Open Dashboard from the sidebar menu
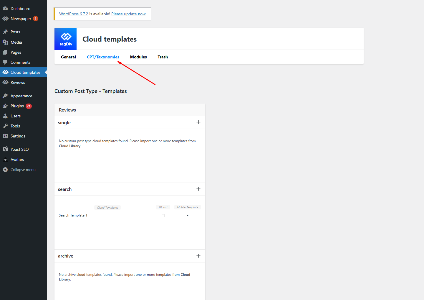 [x=24, y=9]
